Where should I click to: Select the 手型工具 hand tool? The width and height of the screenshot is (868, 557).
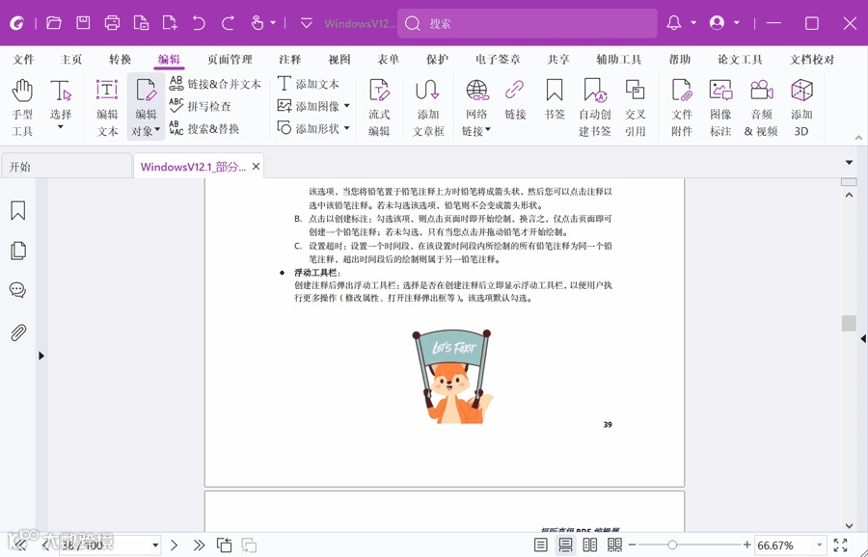point(22,107)
